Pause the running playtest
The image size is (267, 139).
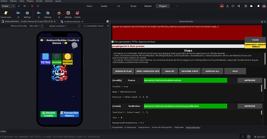pos(24,6)
